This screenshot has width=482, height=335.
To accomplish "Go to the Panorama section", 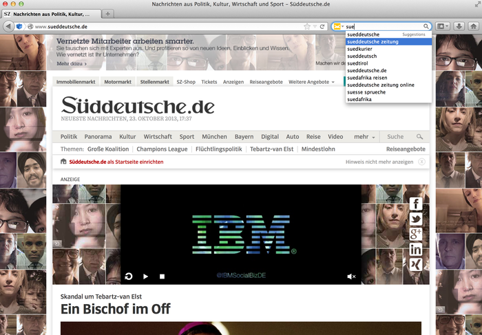I will pyautogui.click(x=98, y=137).
